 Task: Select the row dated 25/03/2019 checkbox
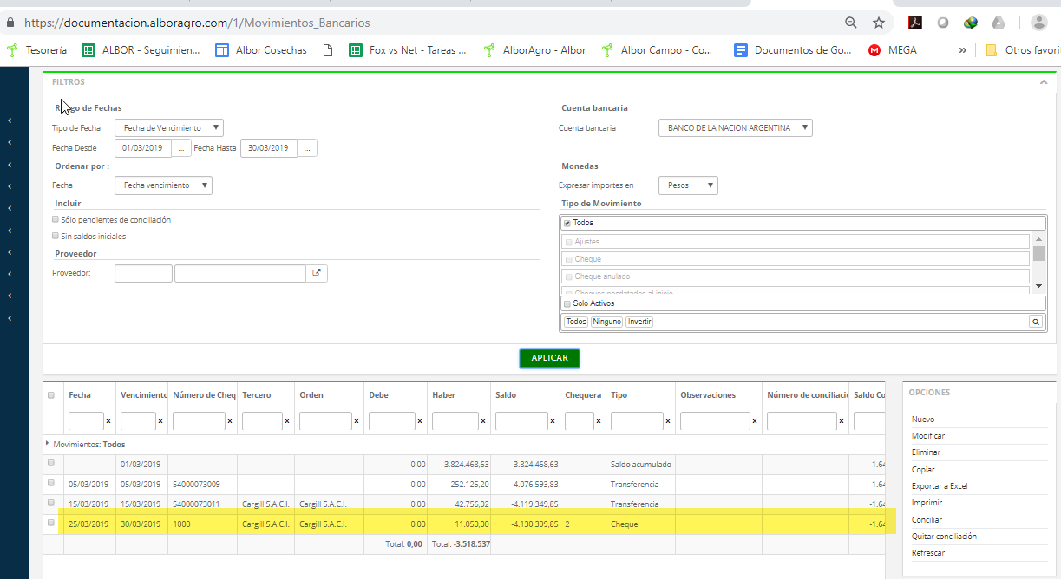[x=51, y=523]
